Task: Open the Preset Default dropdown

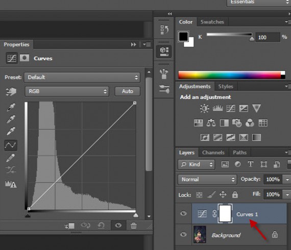Action: [82, 78]
